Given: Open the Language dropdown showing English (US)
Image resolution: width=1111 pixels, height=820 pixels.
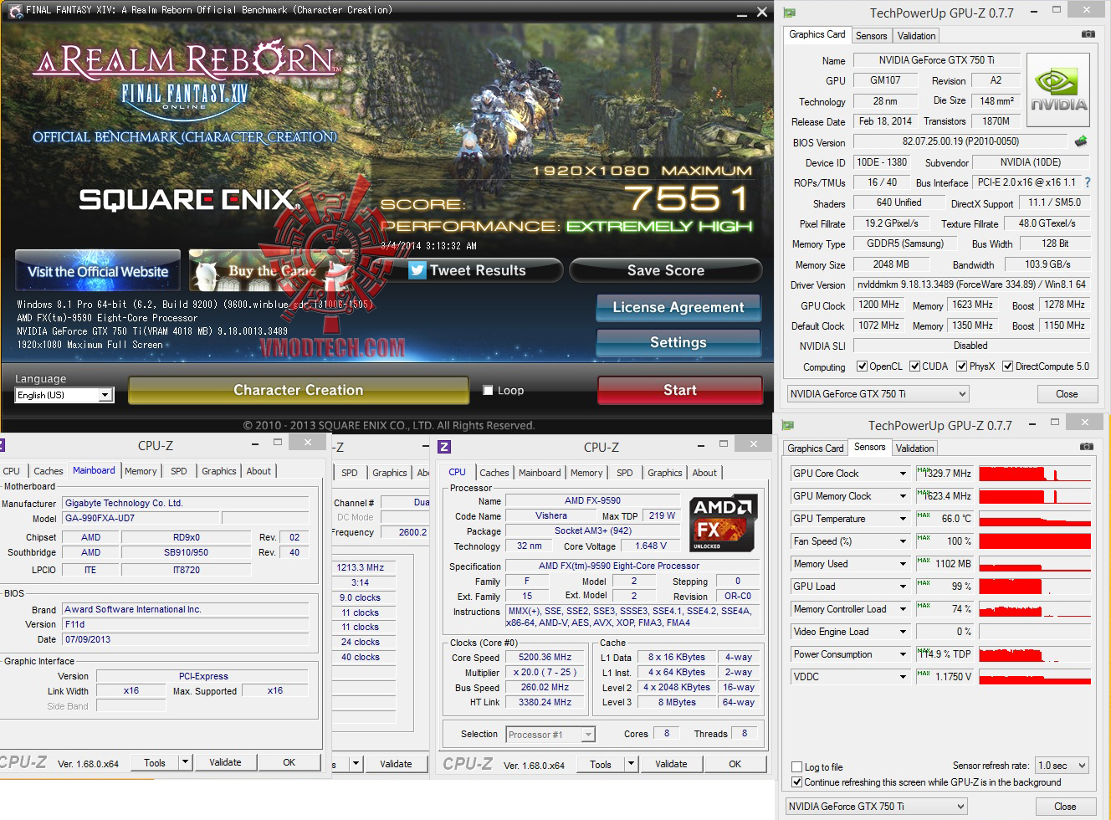Looking at the screenshot, I should click(x=64, y=395).
